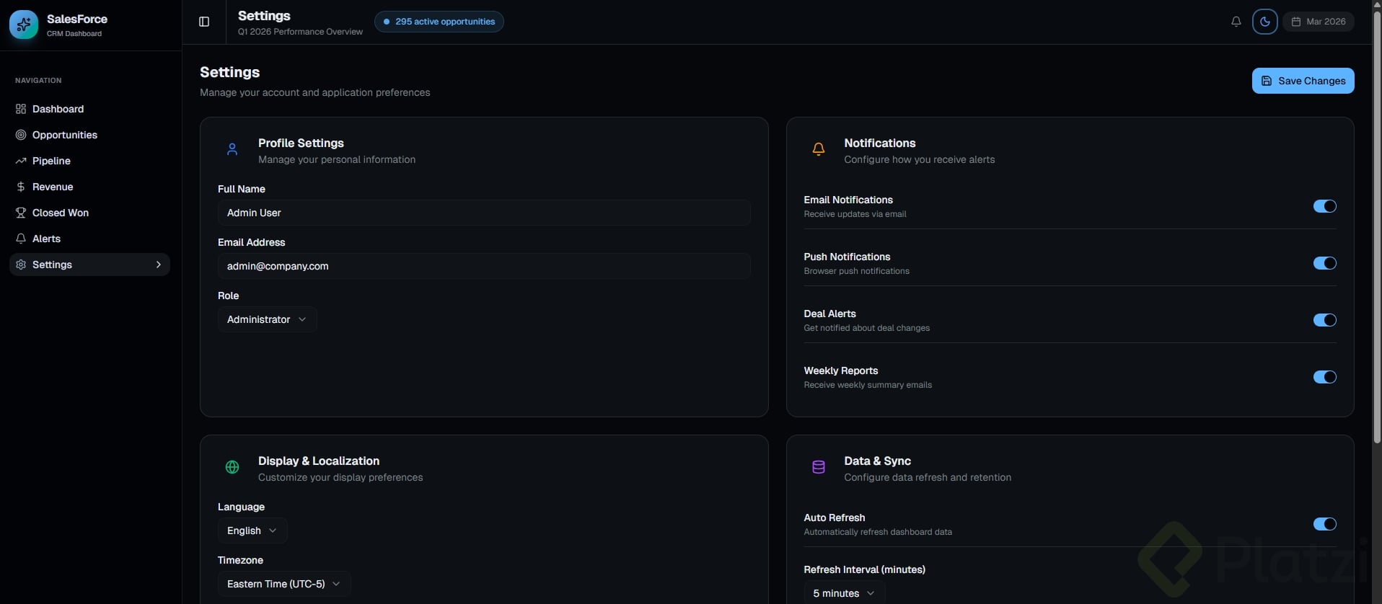The image size is (1382, 604).
Task: Click the Data & Sync database icon
Action: point(818,468)
